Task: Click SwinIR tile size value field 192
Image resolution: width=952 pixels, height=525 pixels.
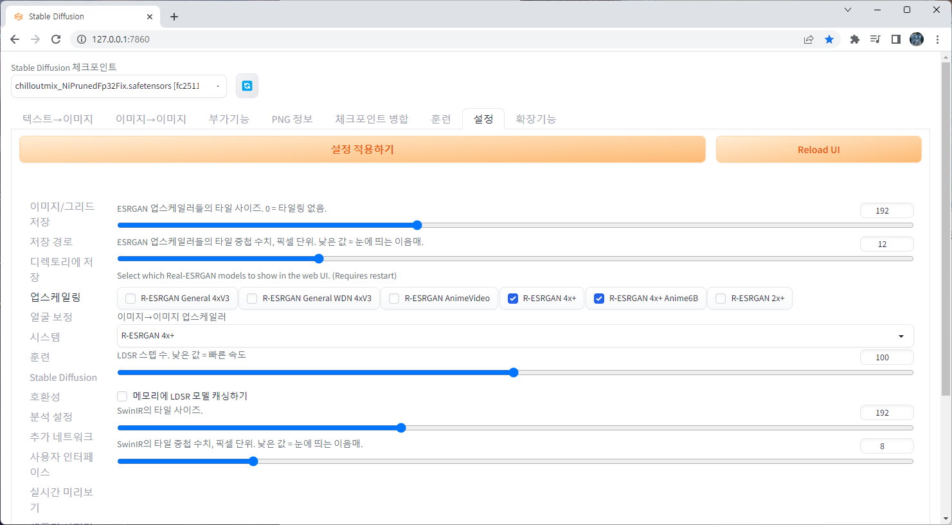Action: [x=886, y=412]
